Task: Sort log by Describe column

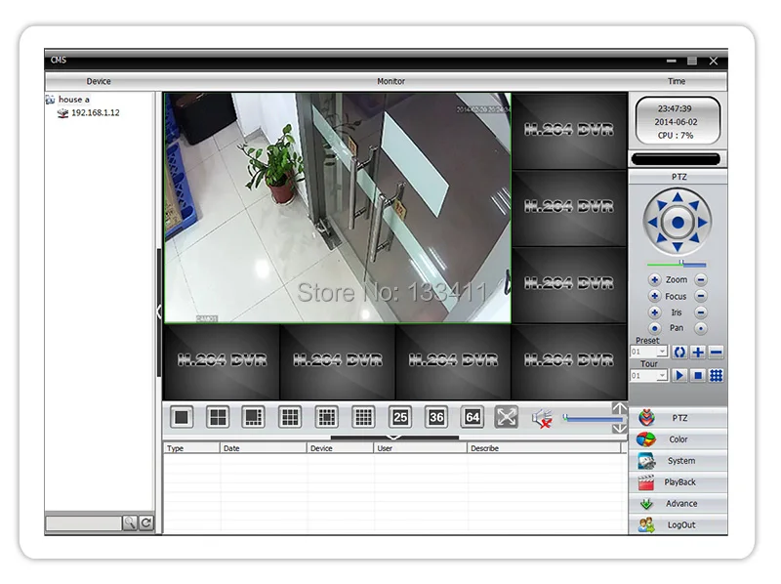Action: (x=545, y=448)
